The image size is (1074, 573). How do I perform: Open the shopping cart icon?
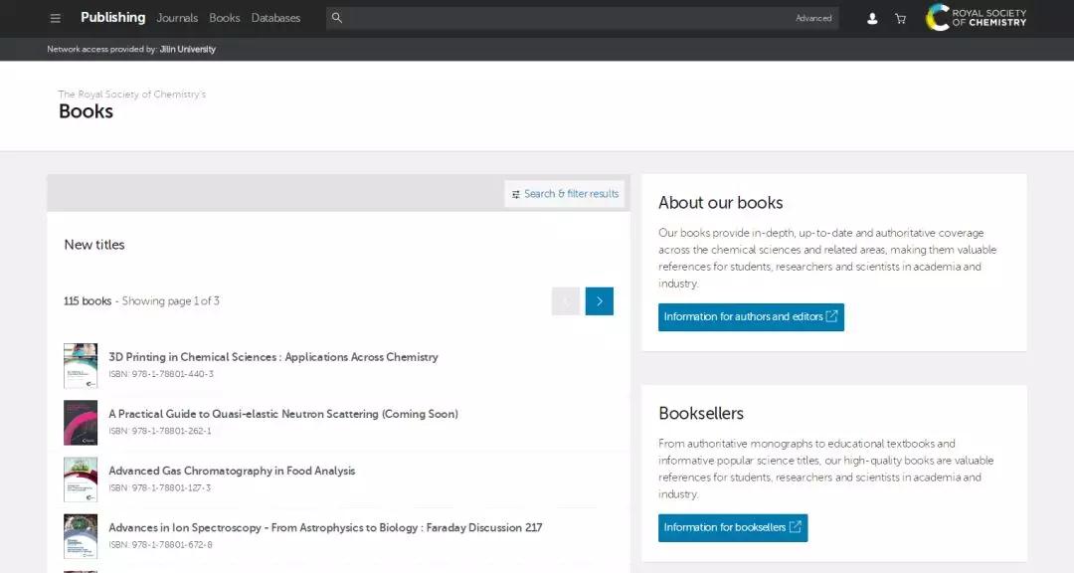(x=900, y=18)
